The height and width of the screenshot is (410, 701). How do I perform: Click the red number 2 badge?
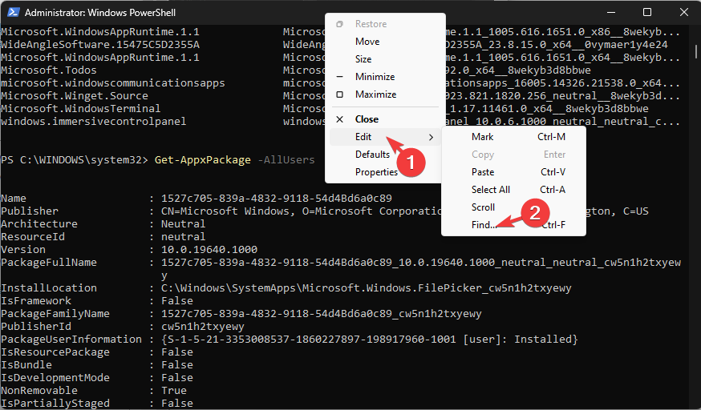(x=533, y=212)
